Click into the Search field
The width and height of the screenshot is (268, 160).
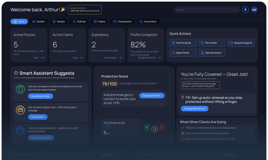207,10
